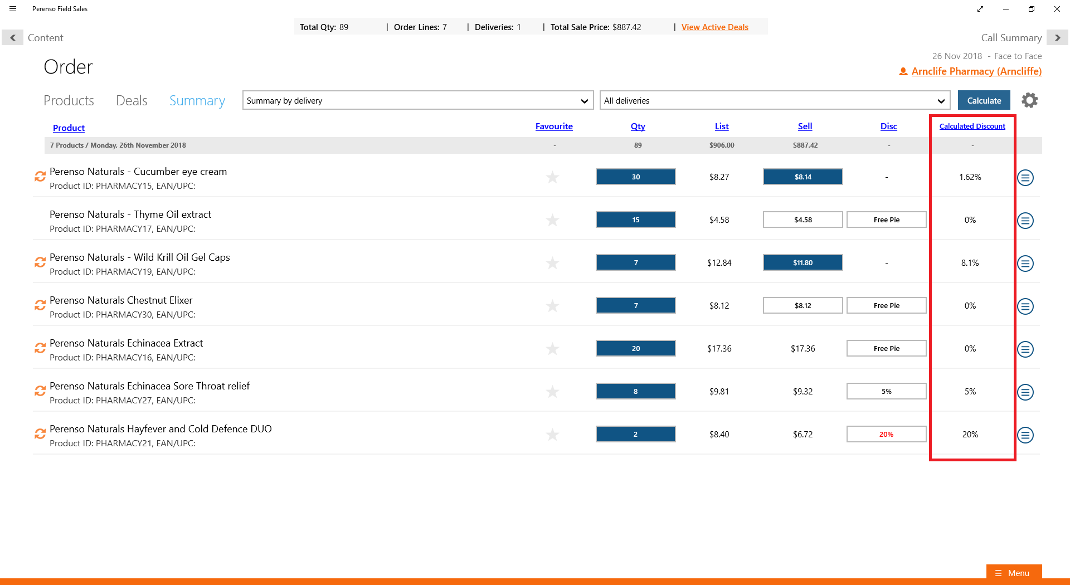This screenshot has height=585, width=1070.
Task: Favourite the Thyme Oil extract product
Action: tap(552, 220)
